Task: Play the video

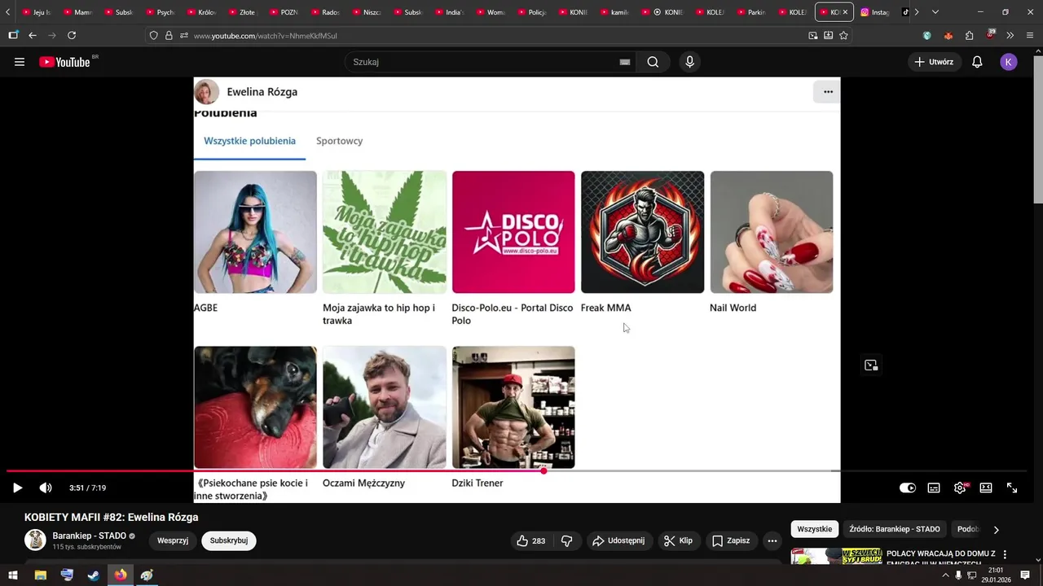Action: click(x=17, y=488)
